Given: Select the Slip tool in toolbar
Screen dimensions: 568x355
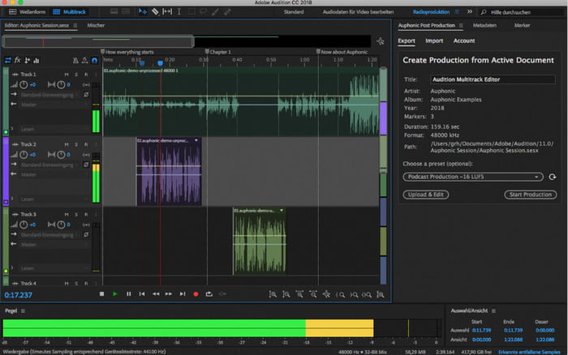Looking at the screenshot, I should click(x=167, y=11).
